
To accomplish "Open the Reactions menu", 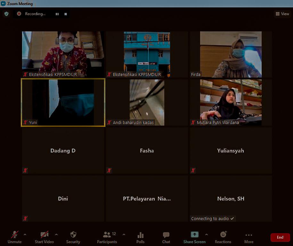I will pos(223,237).
